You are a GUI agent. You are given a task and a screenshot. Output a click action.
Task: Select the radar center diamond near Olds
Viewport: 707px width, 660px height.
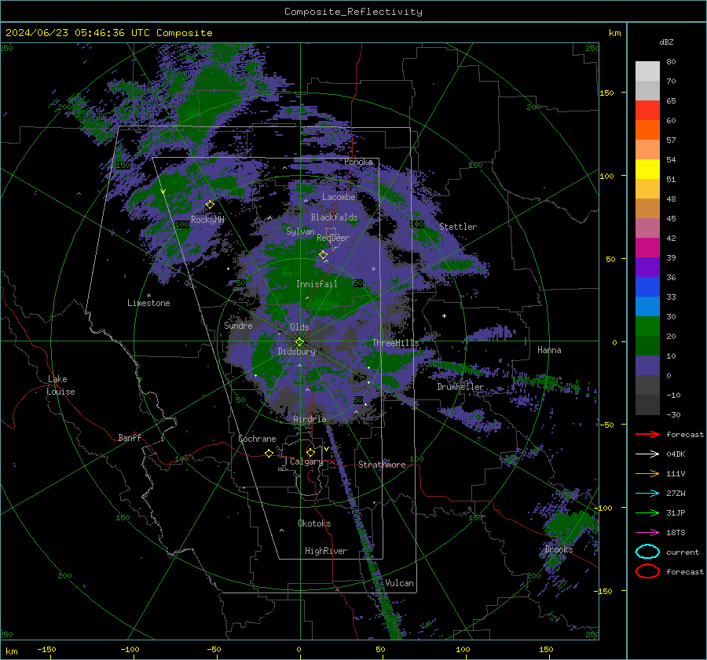coord(299,342)
